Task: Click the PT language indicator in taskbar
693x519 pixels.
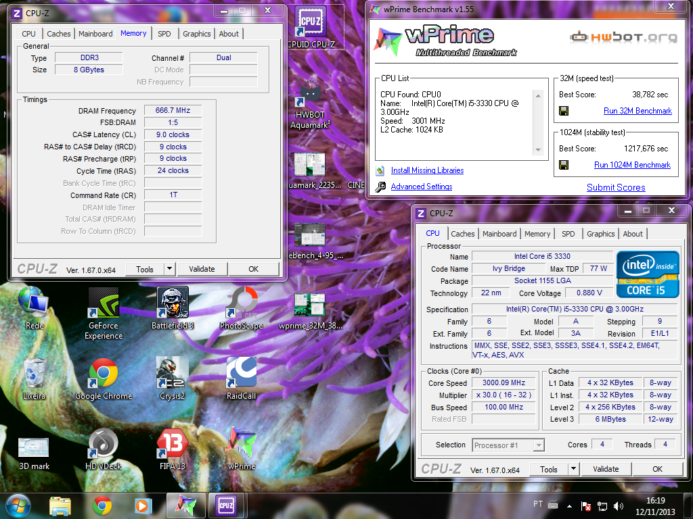Action: [x=538, y=504]
